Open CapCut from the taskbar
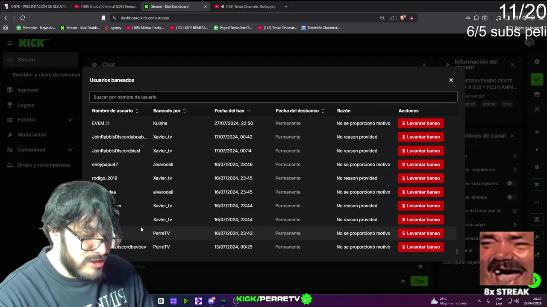 (x=161, y=301)
